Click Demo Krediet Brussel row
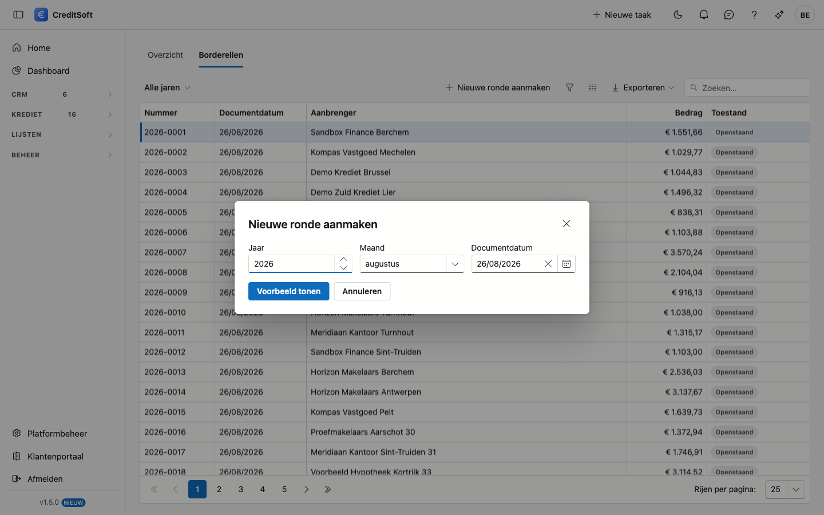Screen dimensions: 824x515 tap(475, 172)
